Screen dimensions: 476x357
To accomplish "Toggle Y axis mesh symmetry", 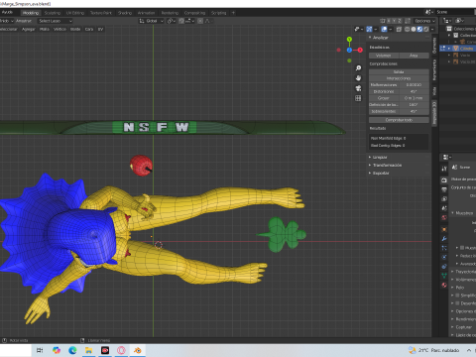I will point(394,21).
